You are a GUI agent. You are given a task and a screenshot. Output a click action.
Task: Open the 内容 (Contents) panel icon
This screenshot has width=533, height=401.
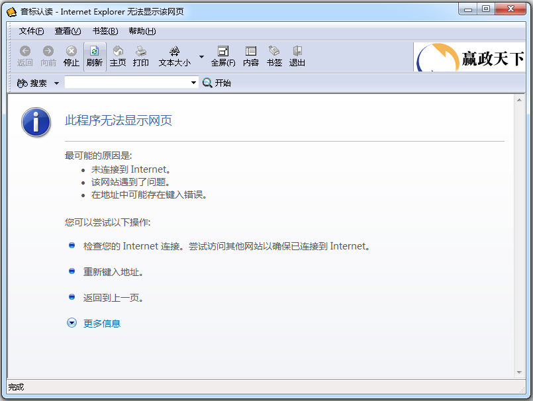pyautogui.click(x=250, y=56)
